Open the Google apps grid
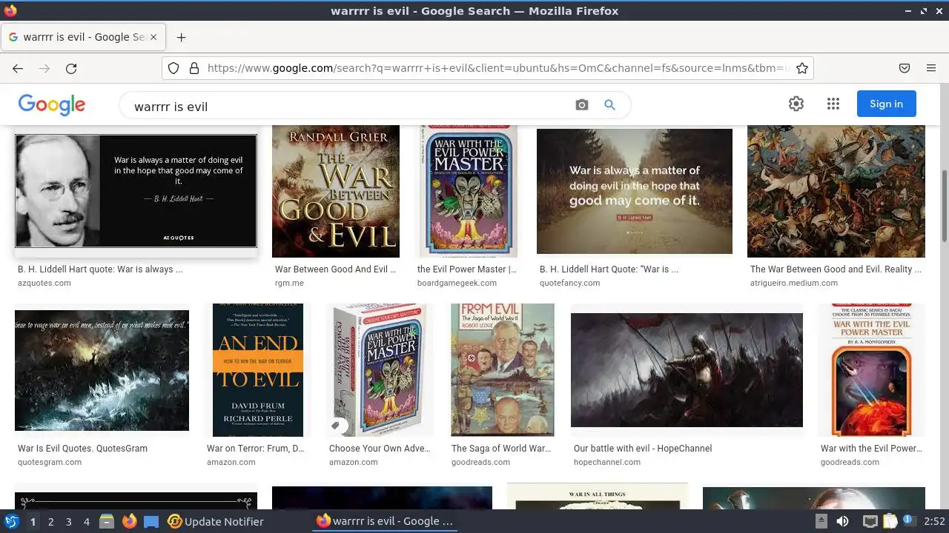 [x=833, y=104]
